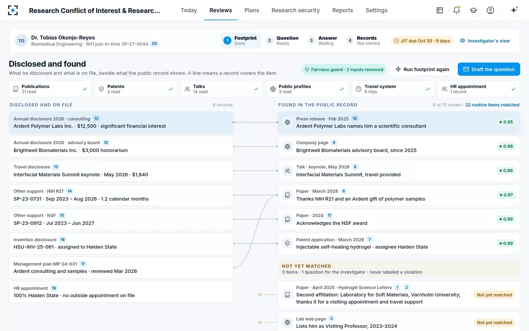This screenshot has height=331, width=529.
Task: Click the JIT due Oct 30 chip
Action: tap(422, 41)
